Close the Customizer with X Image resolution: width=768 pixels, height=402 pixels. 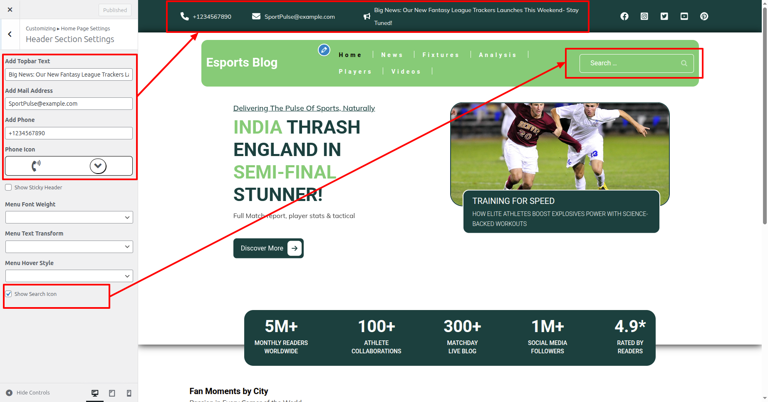click(x=10, y=10)
